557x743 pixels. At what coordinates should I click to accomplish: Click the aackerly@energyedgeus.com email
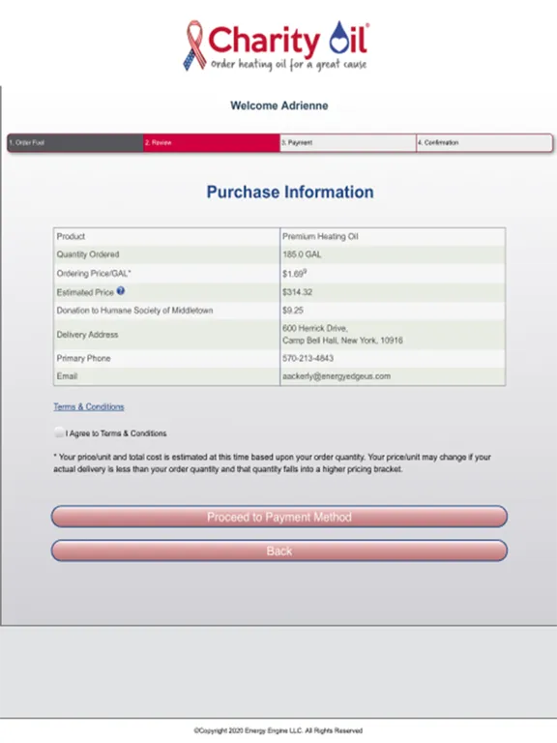tap(337, 376)
